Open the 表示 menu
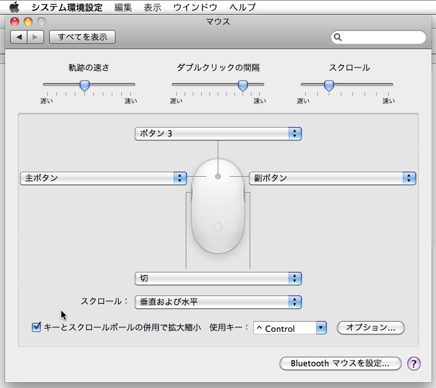Image resolution: width=436 pixels, height=388 pixels. click(153, 7)
